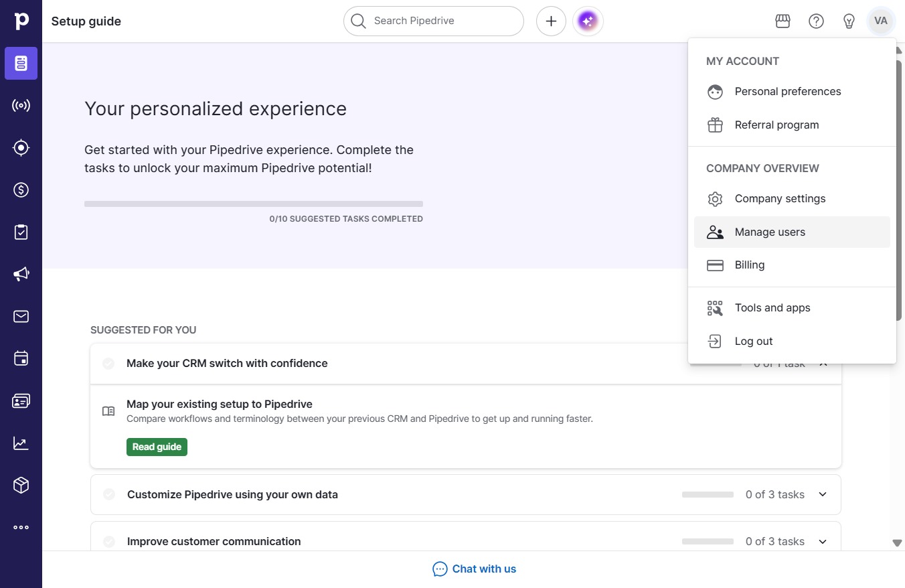Focus the Search Pipedrive input field
This screenshot has height=588, width=905.
[x=434, y=21]
